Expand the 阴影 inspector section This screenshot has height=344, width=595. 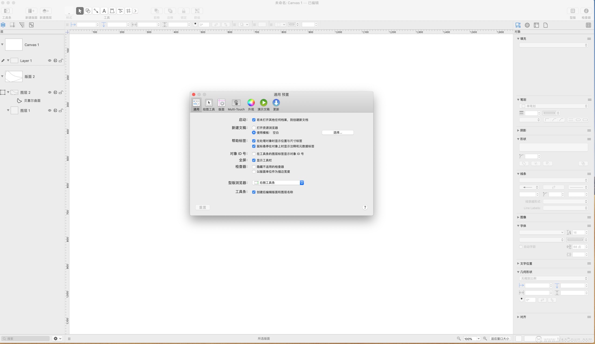518,130
